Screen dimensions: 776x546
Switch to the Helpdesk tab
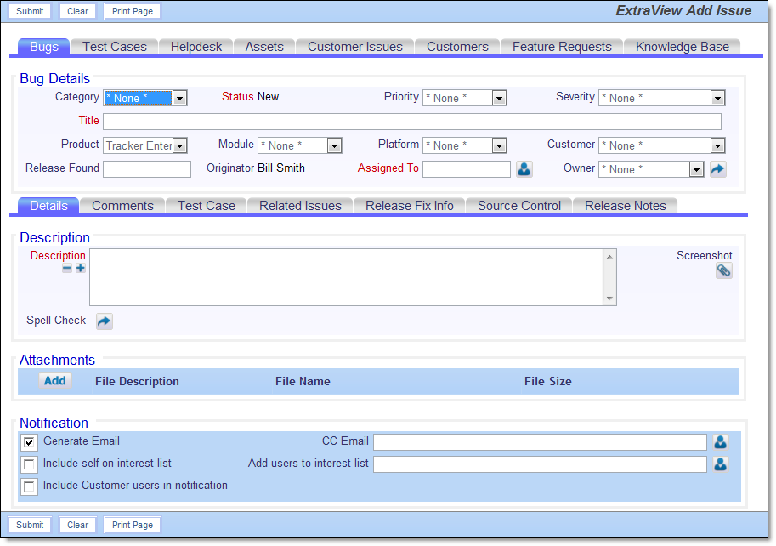196,47
